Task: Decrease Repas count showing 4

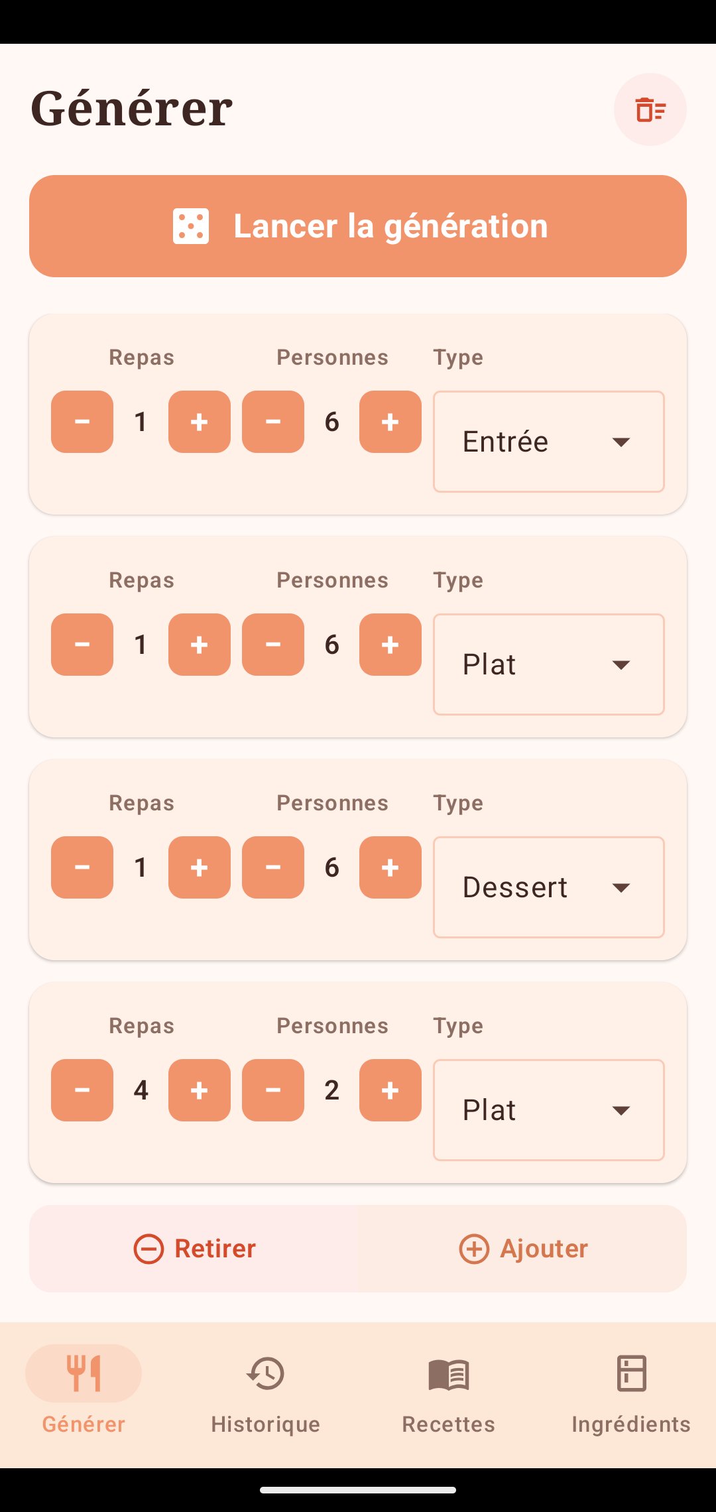Action: [82, 1090]
